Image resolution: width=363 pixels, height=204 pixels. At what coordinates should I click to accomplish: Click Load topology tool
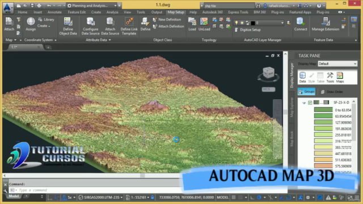tap(192, 24)
